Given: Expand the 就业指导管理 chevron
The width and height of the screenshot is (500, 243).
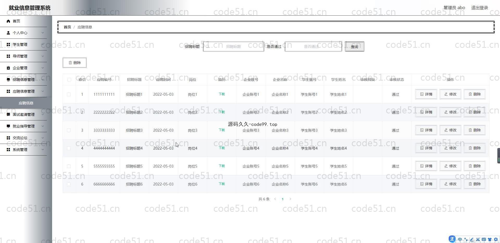Looking at the screenshot, I should pyautogui.click(x=43, y=126).
